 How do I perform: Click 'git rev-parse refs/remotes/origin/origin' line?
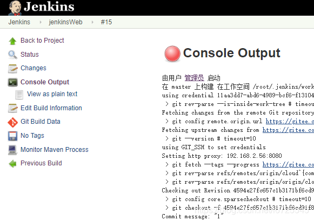click(240, 182)
